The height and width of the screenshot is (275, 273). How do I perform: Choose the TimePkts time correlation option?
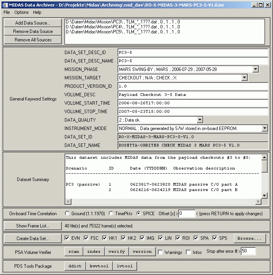(x=111, y=214)
